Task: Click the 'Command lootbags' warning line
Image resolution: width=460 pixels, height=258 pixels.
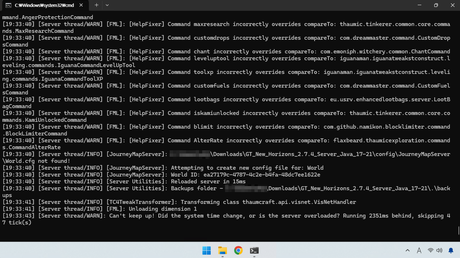Action: pyautogui.click(x=226, y=103)
